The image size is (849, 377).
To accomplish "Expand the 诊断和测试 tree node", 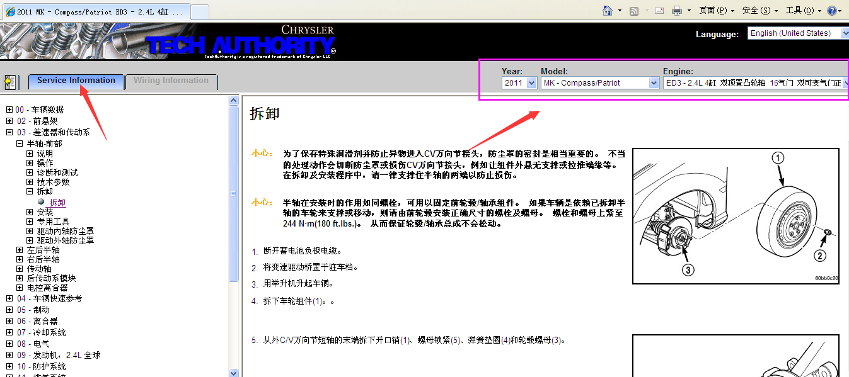I will [30, 172].
